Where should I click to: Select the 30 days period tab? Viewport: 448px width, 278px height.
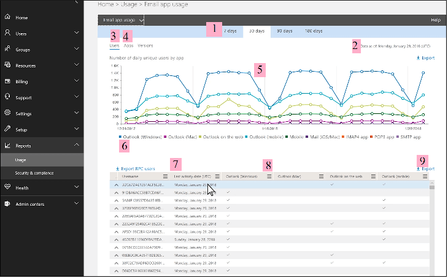click(x=257, y=31)
